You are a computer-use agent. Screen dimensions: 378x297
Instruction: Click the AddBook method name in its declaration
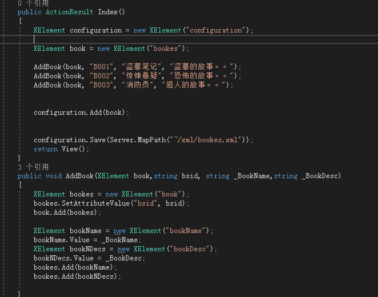pyautogui.click(x=79, y=176)
